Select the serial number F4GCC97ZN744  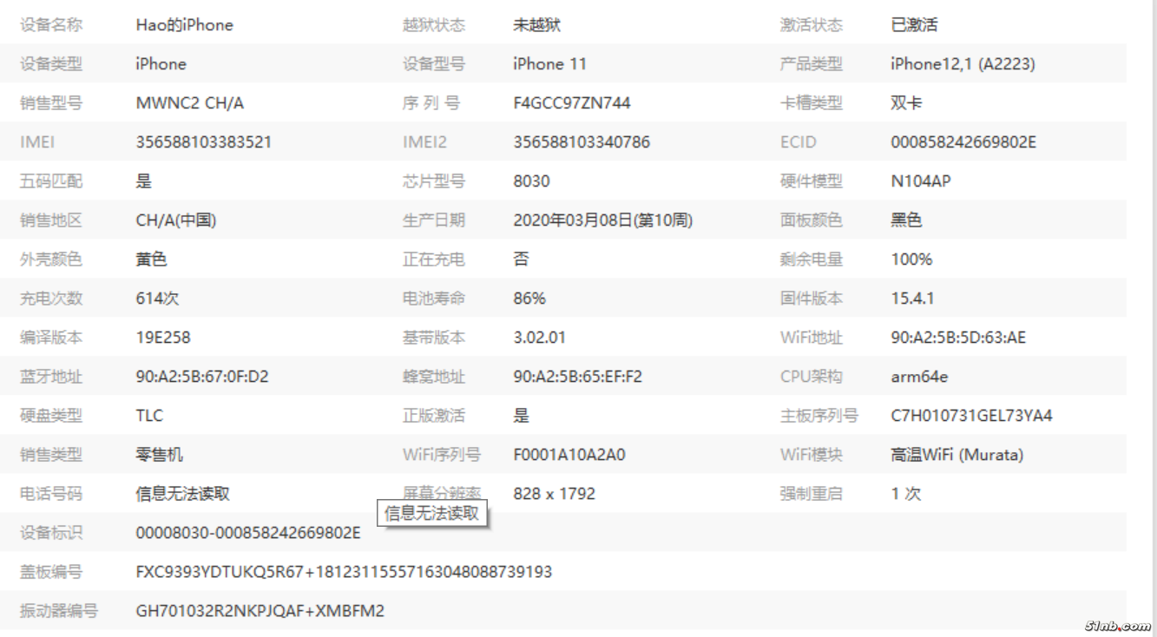coord(571,103)
